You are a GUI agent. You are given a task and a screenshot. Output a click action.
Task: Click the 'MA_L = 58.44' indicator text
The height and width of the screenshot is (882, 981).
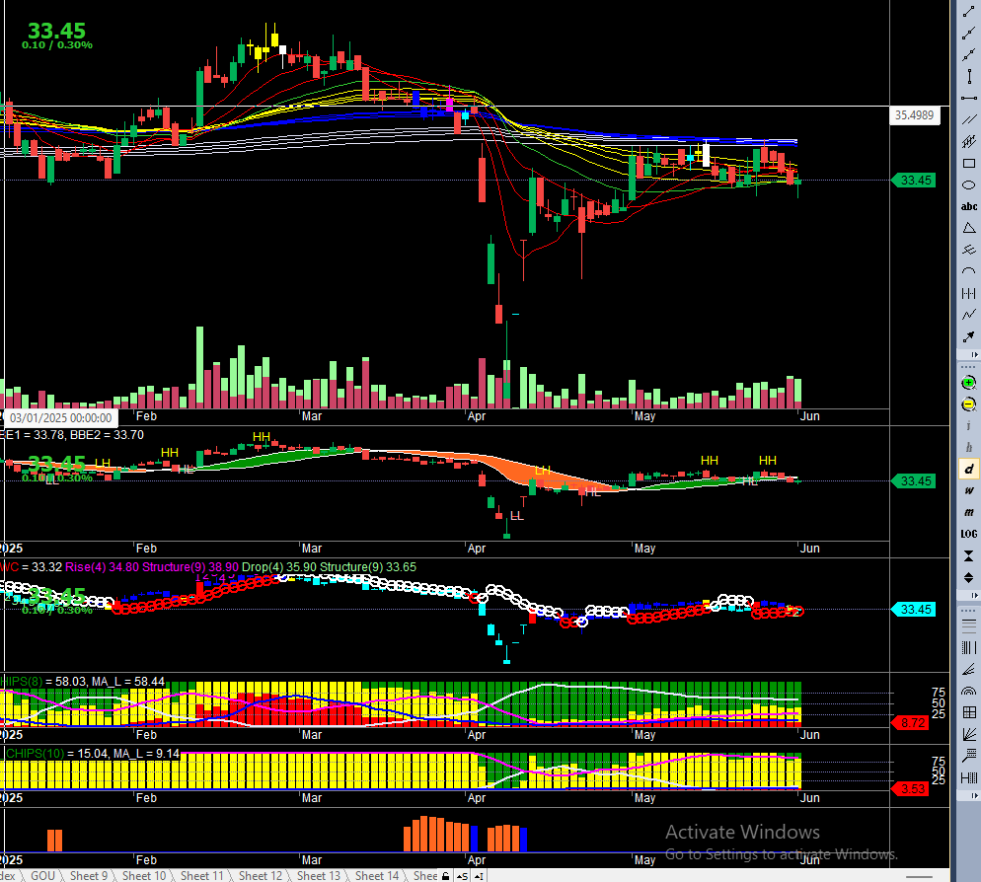click(128, 681)
